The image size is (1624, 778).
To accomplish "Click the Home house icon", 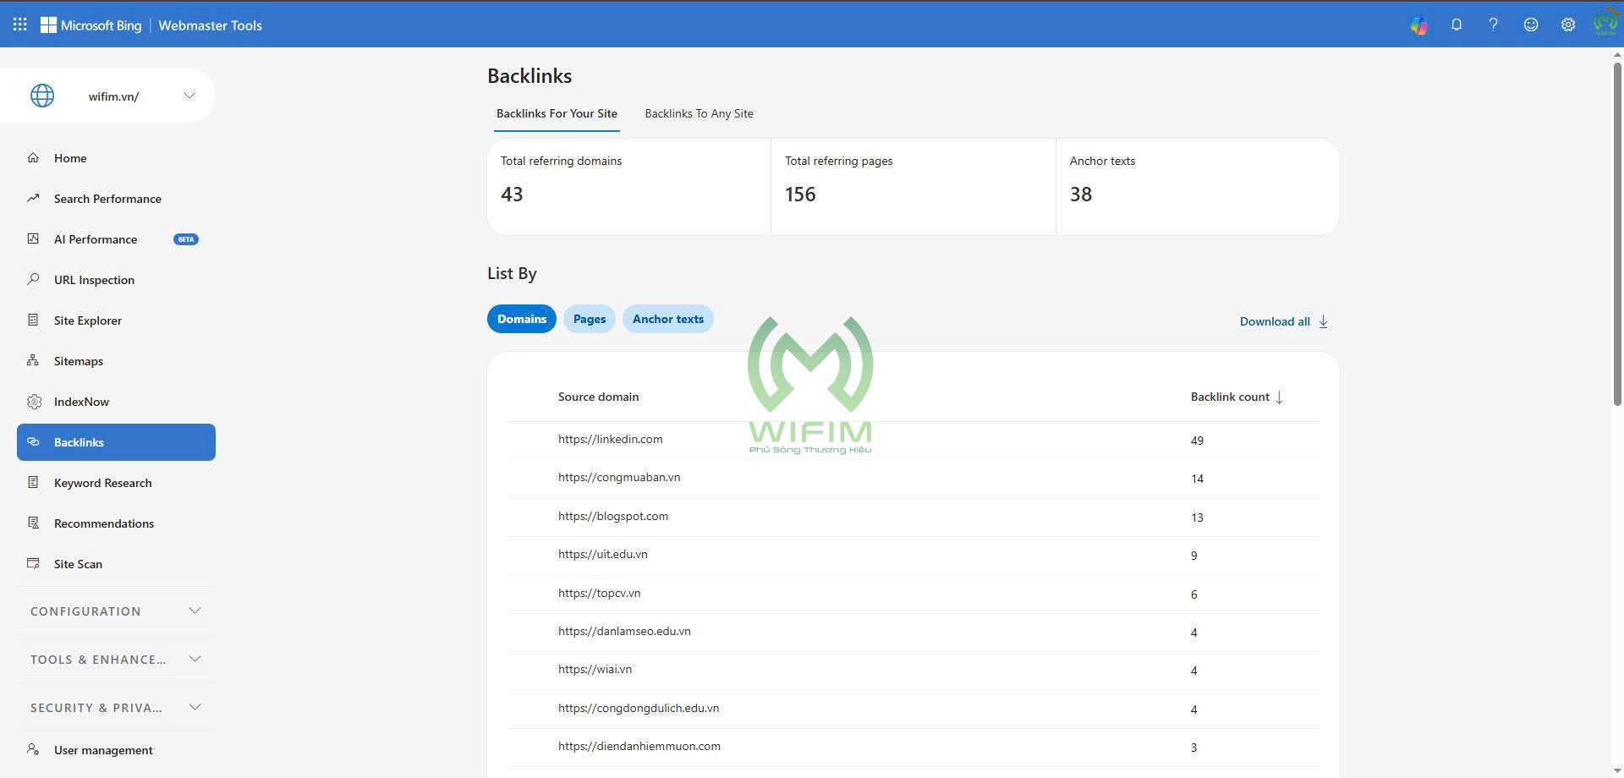I will pos(33,157).
